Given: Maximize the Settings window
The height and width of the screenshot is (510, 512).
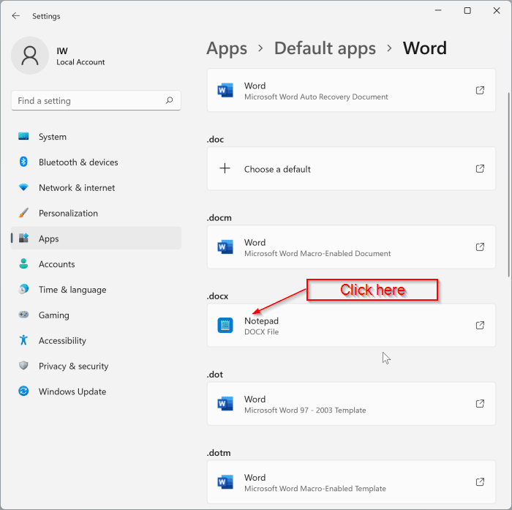Looking at the screenshot, I should (467, 11).
